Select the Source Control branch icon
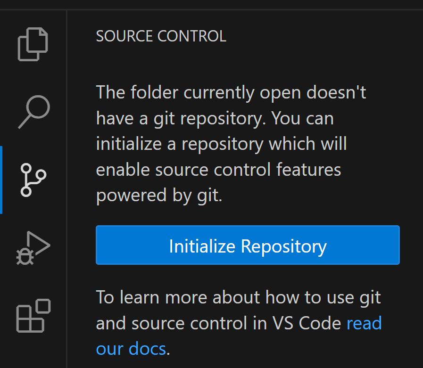This screenshot has height=368, width=423. click(x=33, y=180)
